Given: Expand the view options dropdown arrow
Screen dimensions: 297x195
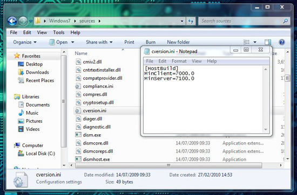Looking at the screenshot, I should pyautogui.click(x=255, y=42).
